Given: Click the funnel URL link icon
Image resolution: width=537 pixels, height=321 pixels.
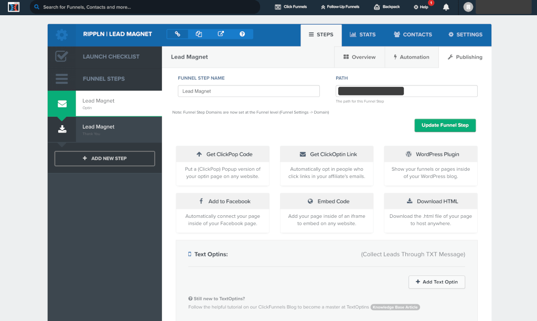Looking at the screenshot, I should click(x=177, y=34).
